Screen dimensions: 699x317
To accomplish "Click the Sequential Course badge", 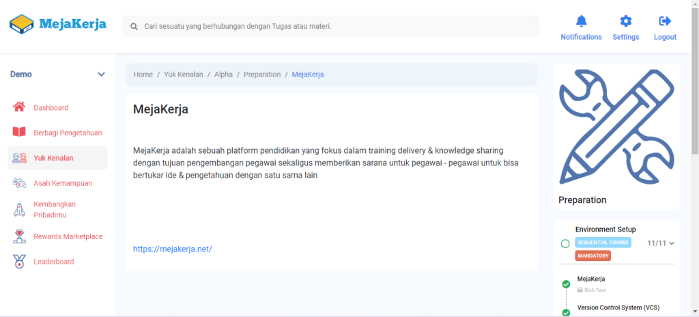I will coord(603,243).
